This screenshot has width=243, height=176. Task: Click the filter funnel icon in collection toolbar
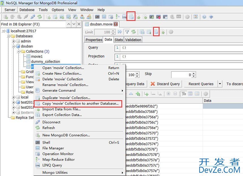point(127,32)
